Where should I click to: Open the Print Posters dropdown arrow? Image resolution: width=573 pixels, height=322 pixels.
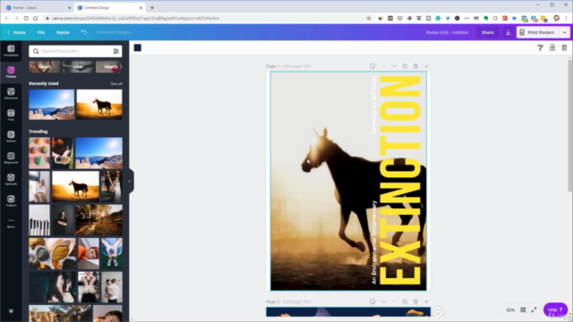coord(565,32)
